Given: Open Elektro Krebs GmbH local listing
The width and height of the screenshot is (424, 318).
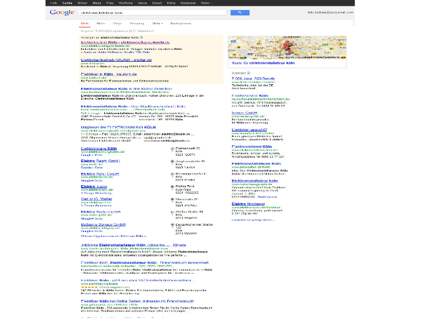Looking at the screenshot, I should pos(100,212).
